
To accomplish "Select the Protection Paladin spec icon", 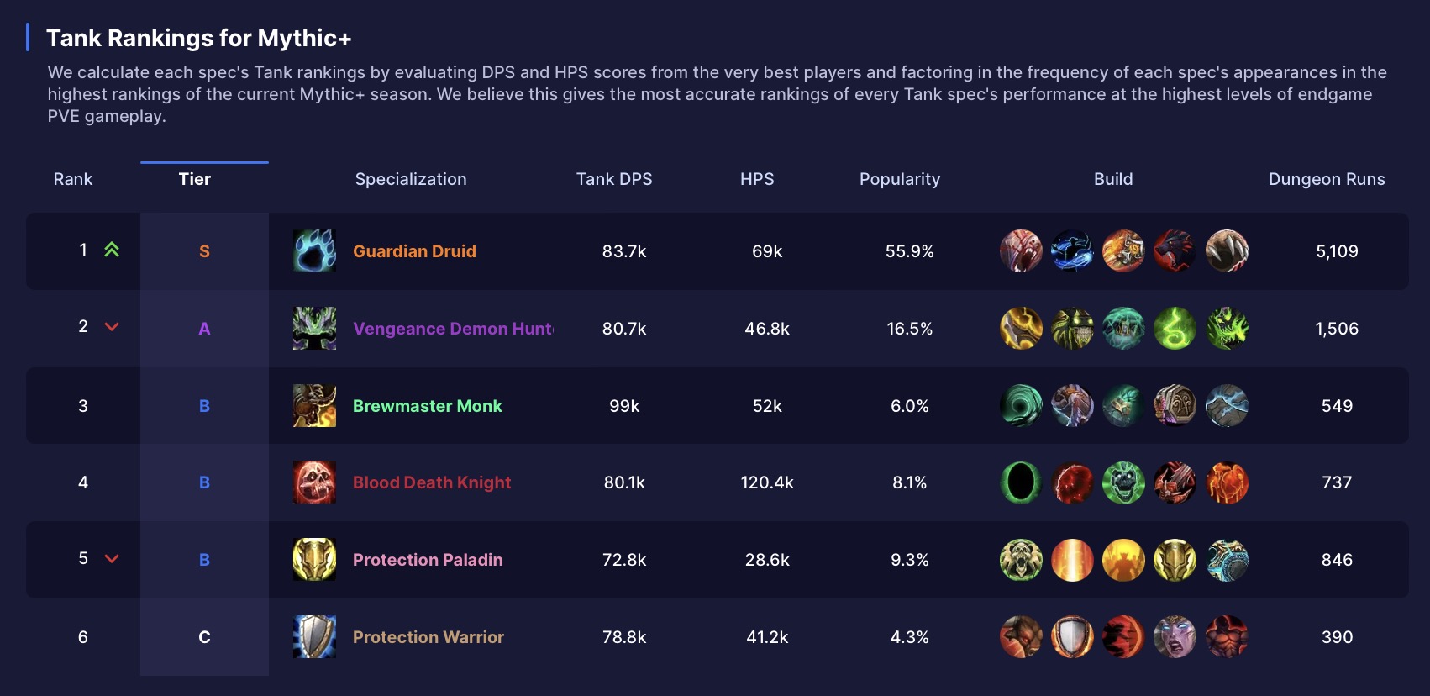I will 313,560.
